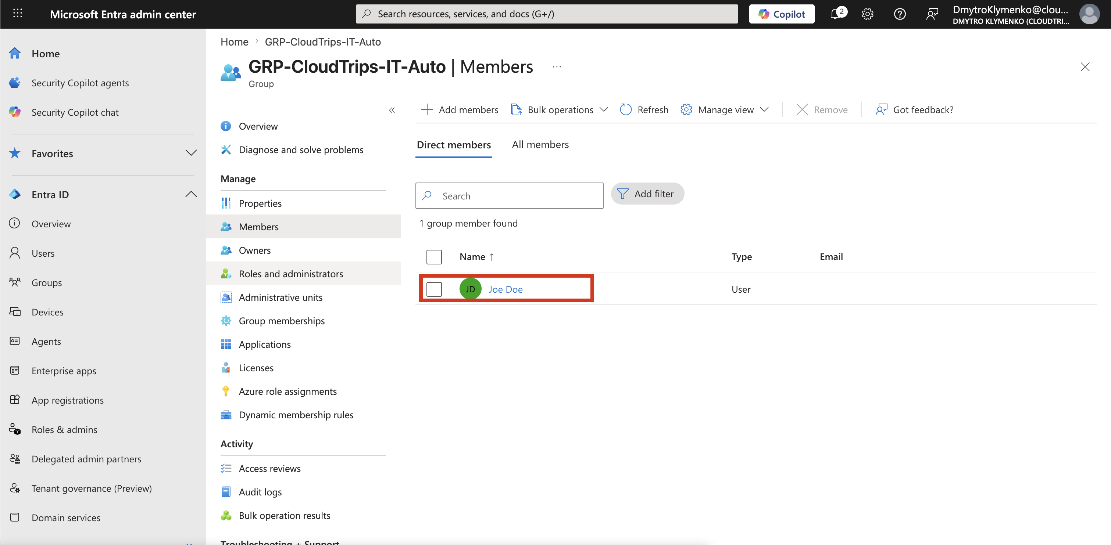The width and height of the screenshot is (1111, 545).
Task: Open Dynamic membership rules menu item
Action: coord(296,415)
